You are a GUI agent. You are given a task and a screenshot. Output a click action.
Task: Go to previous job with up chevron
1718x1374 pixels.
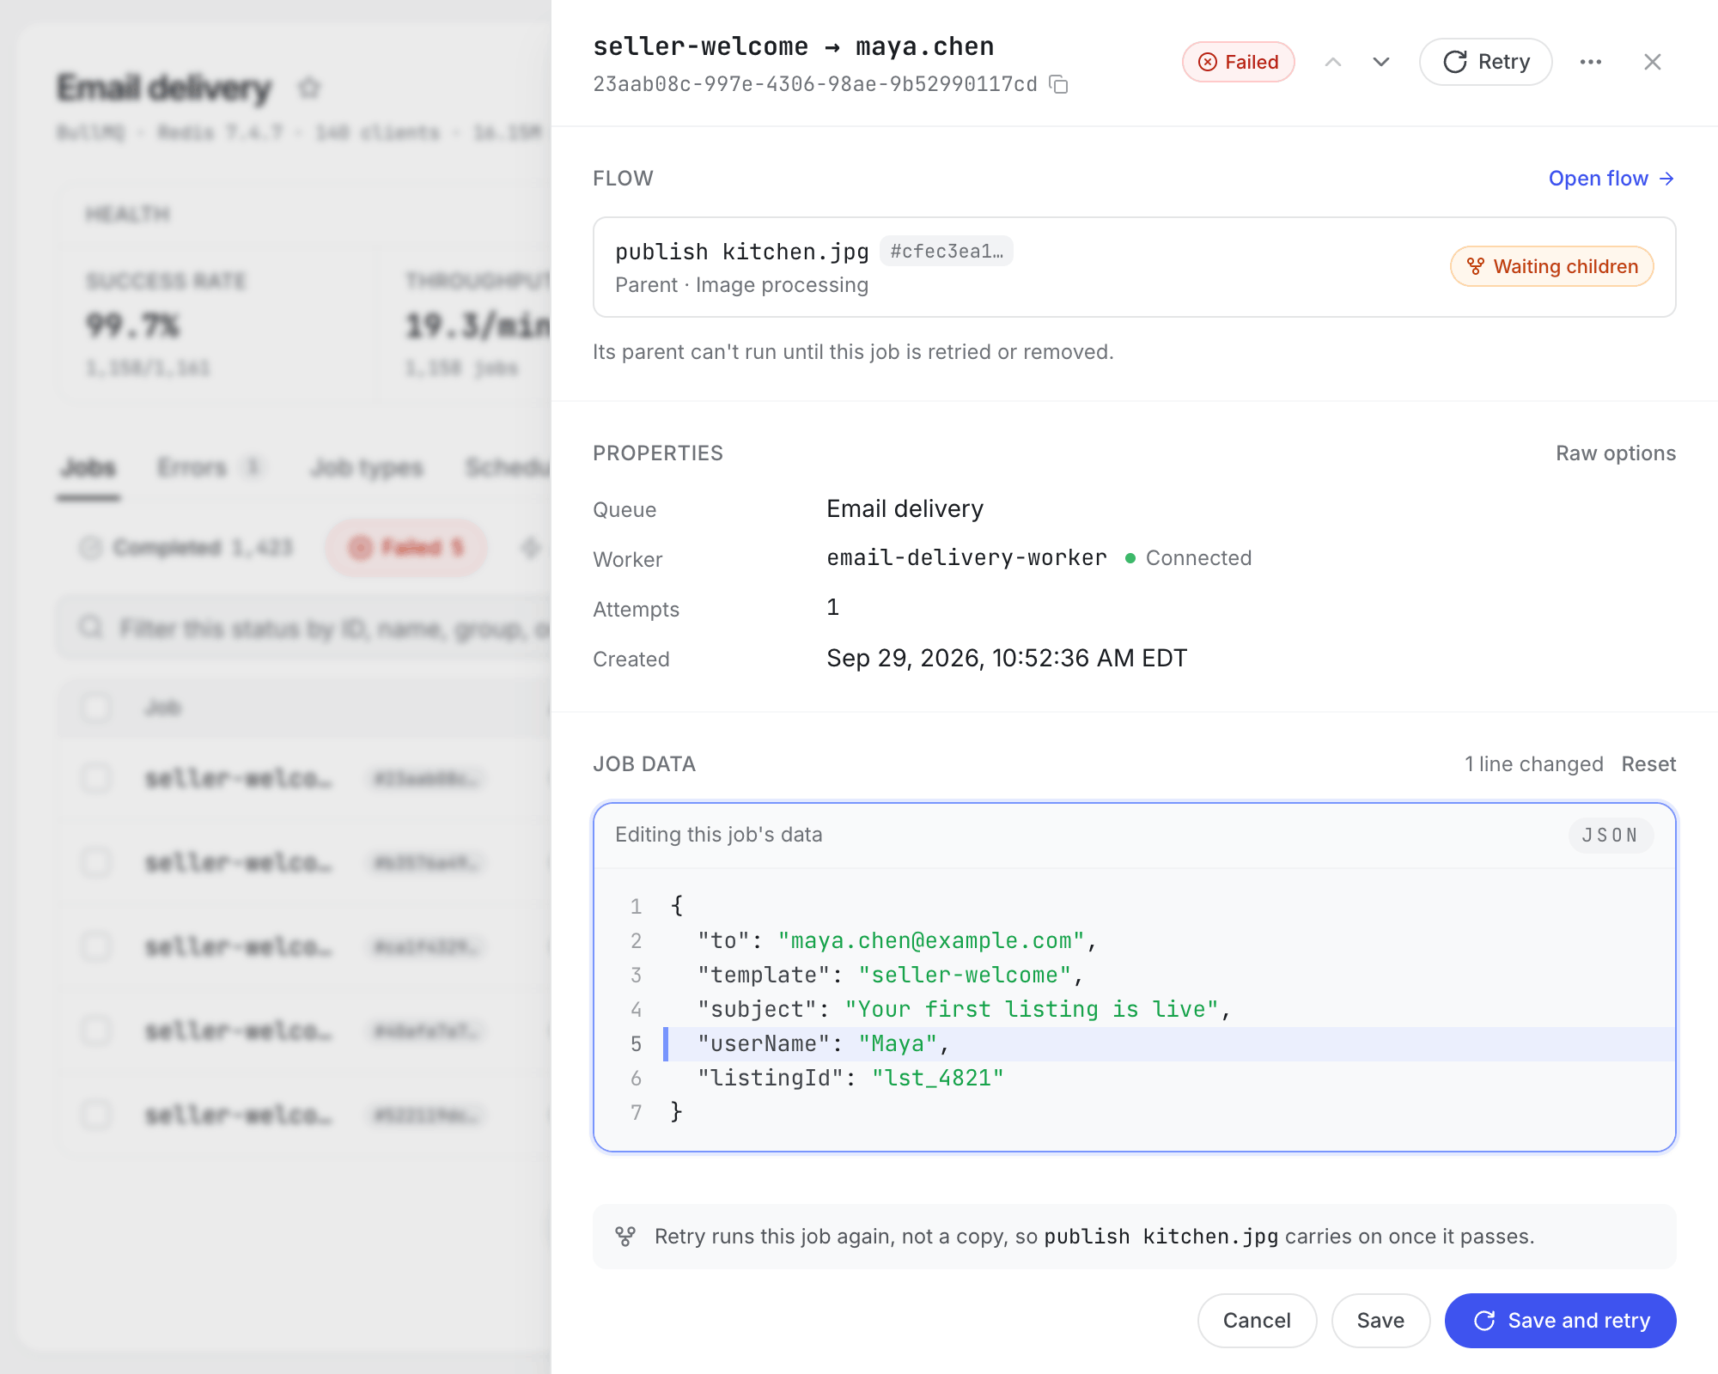pyautogui.click(x=1333, y=62)
